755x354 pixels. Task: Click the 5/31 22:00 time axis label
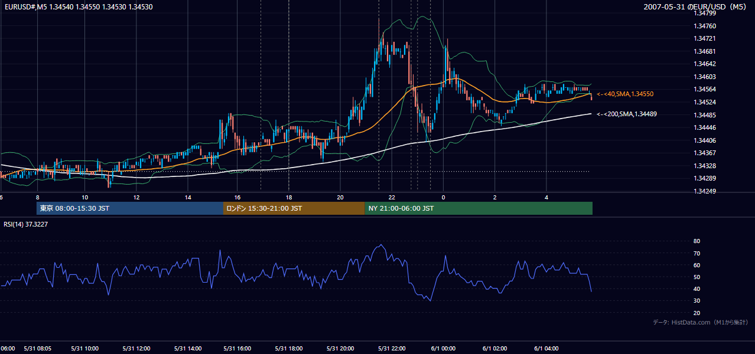(x=392, y=348)
